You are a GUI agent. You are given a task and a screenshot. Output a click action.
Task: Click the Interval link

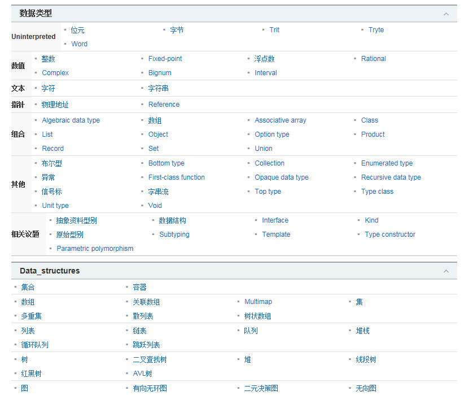point(265,73)
